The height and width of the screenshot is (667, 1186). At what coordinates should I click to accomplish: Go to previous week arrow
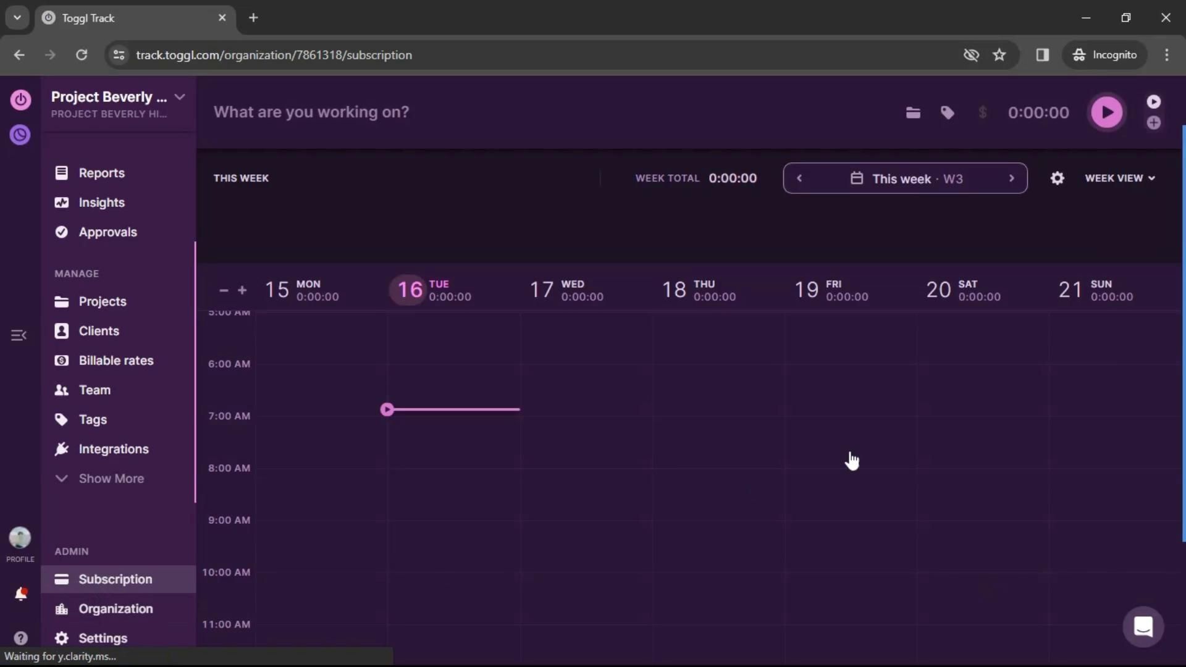click(x=799, y=178)
